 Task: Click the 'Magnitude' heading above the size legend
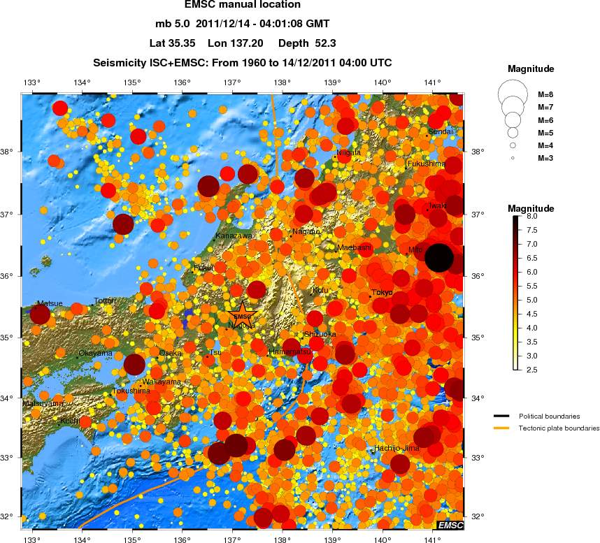[x=531, y=68]
